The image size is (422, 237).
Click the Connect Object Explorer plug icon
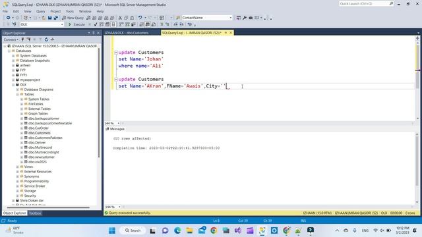(x=22, y=39)
